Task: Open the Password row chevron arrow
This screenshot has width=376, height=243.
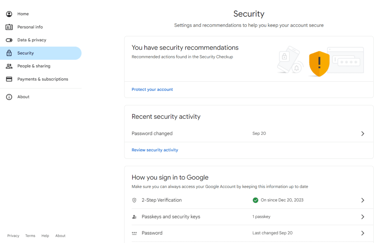Action: click(362, 233)
